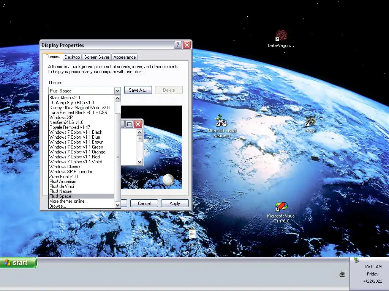Choose NeoGeniX LS v1.0 theme
This screenshot has width=389, height=291.
point(82,122)
